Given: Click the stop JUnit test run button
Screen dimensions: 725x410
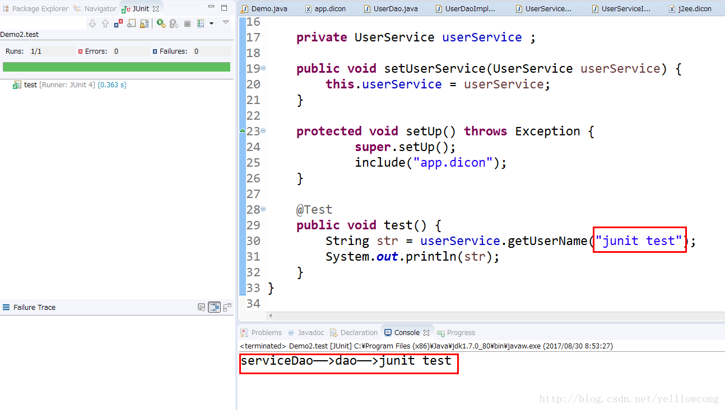Looking at the screenshot, I should point(187,23).
